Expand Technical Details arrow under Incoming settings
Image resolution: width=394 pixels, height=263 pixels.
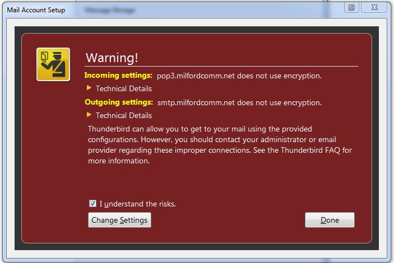pyautogui.click(x=89, y=88)
